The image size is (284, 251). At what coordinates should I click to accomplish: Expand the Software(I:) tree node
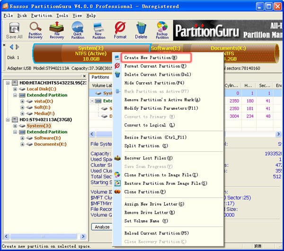(x=22, y=138)
